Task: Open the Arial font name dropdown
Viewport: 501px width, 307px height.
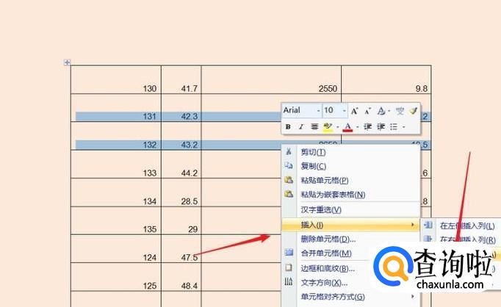Action: (318, 111)
